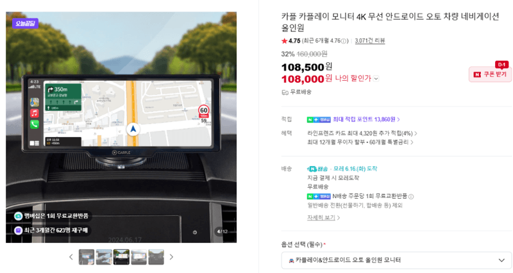Open the 옵션 선택 dropdown for 카플레이&안드로이드 오토

click(396, 260)
